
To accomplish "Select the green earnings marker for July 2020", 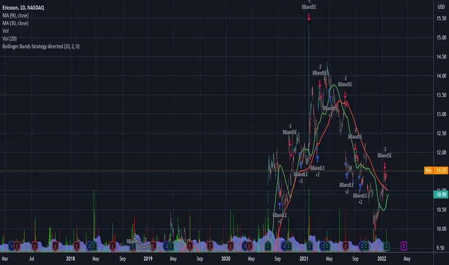I will click(268, 246).
